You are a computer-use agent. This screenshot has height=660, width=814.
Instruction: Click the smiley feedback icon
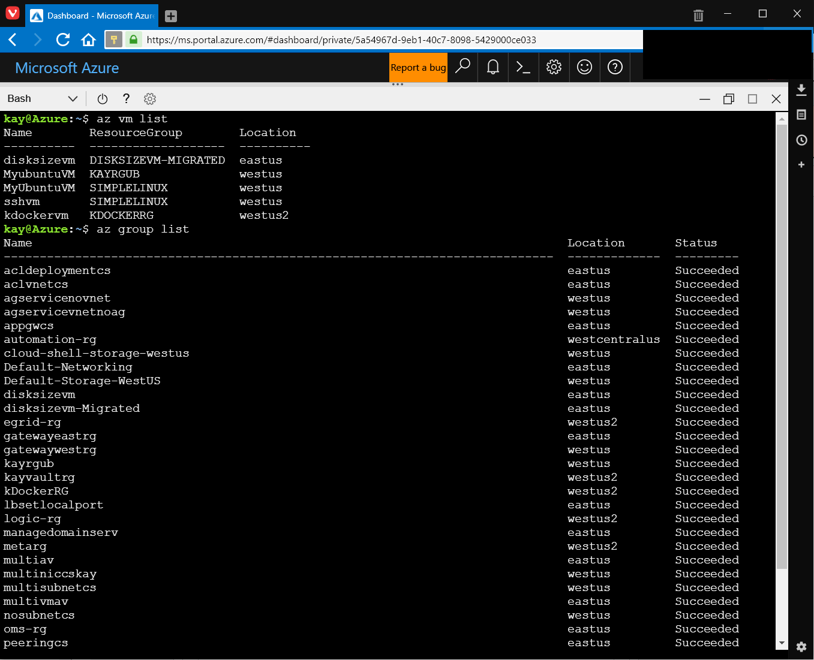(584, 67)
